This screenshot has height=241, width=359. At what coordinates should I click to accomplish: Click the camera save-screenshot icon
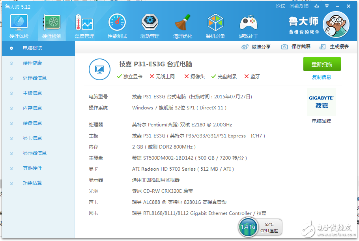click(x=284, y=47)
